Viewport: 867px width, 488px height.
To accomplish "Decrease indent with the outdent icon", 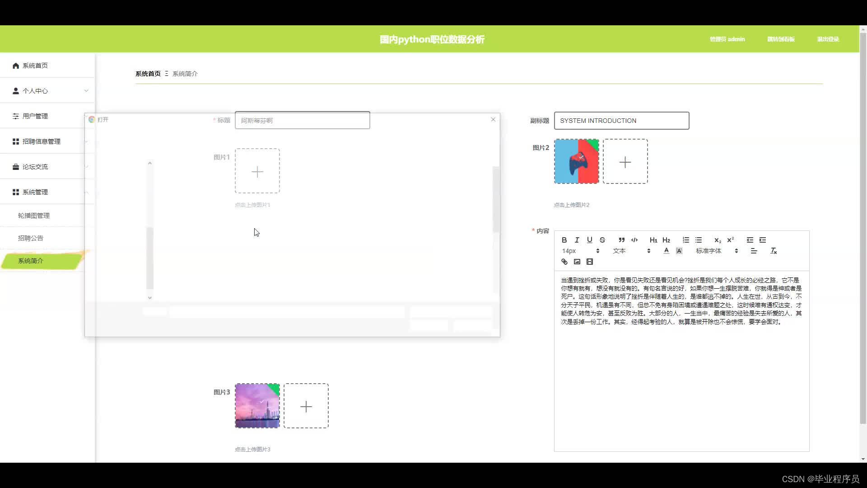I will [750, 240].
